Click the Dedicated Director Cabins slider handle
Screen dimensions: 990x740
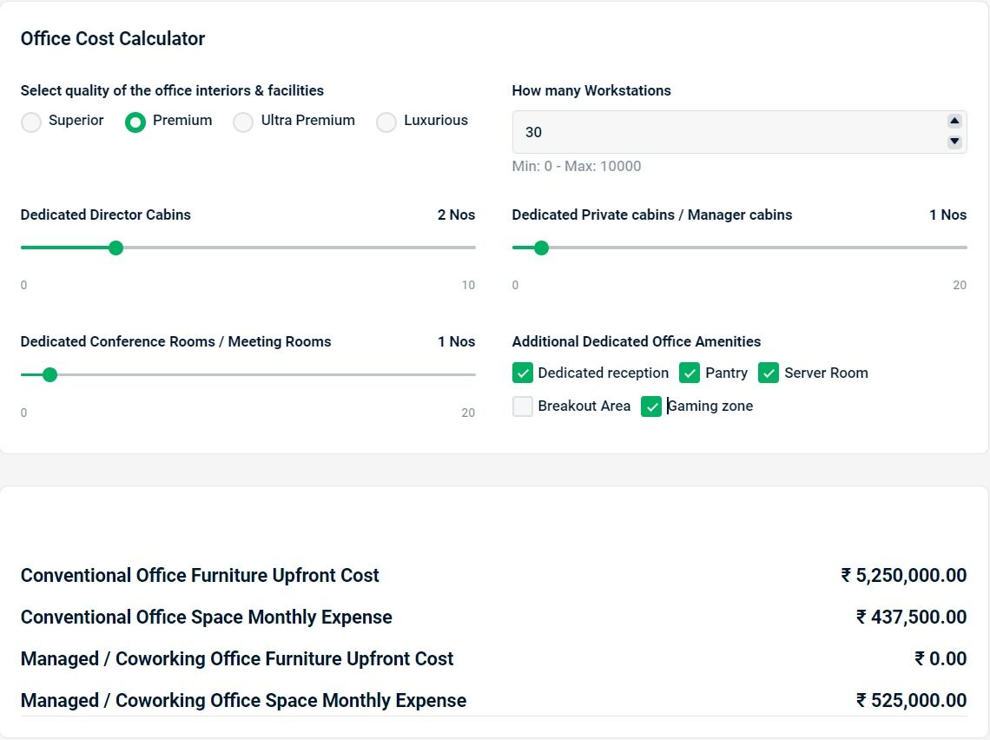[115, 248]
